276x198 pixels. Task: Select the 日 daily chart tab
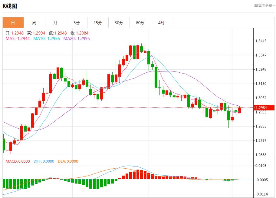tap(13, 23)
